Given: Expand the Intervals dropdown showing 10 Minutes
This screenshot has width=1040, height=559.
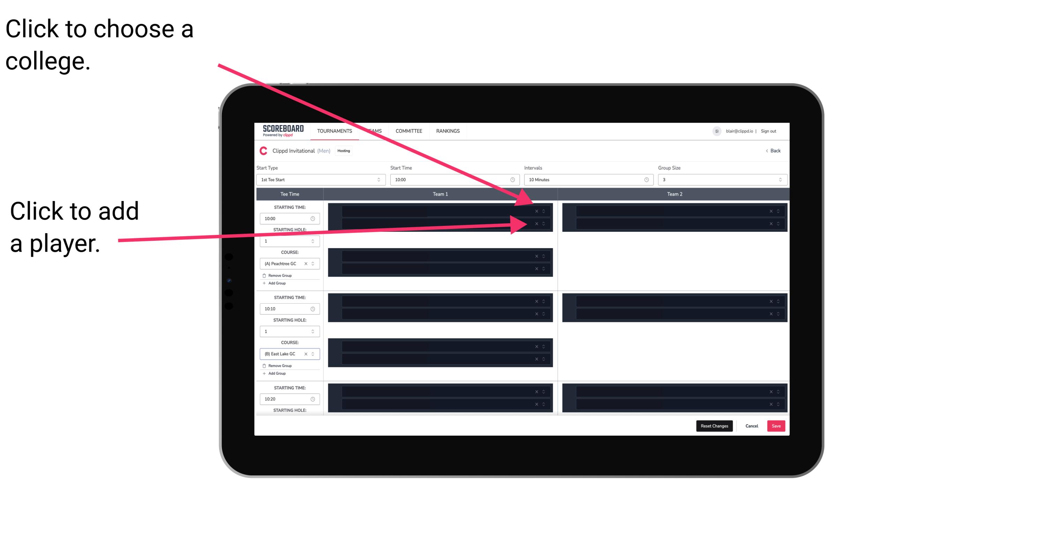Looking at the screenshot, I should [587, 180].
